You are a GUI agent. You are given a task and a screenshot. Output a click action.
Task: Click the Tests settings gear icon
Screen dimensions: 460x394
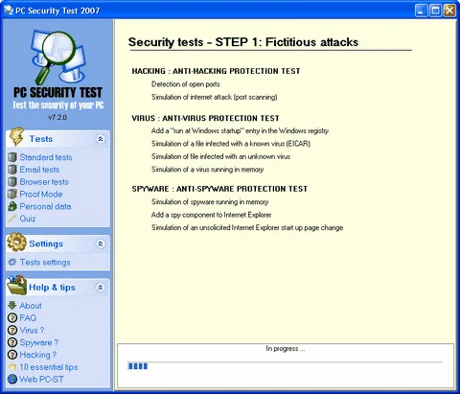click(x=12, y=263)
